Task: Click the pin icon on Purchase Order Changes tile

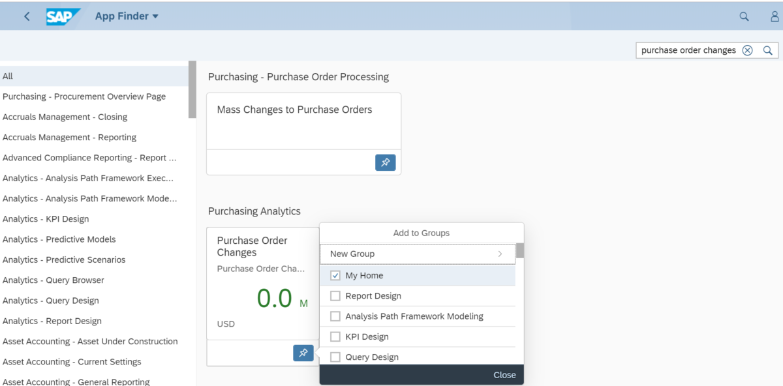Action: pyautogui.click(x=303, y=353)
